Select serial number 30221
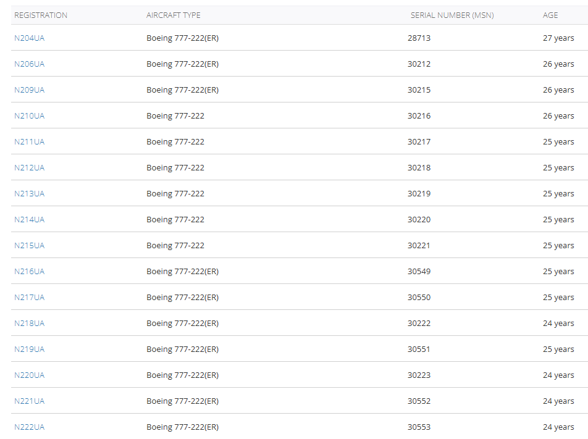Image resolution: width=588 pixels, height=439 pixels. click(419, 245)
